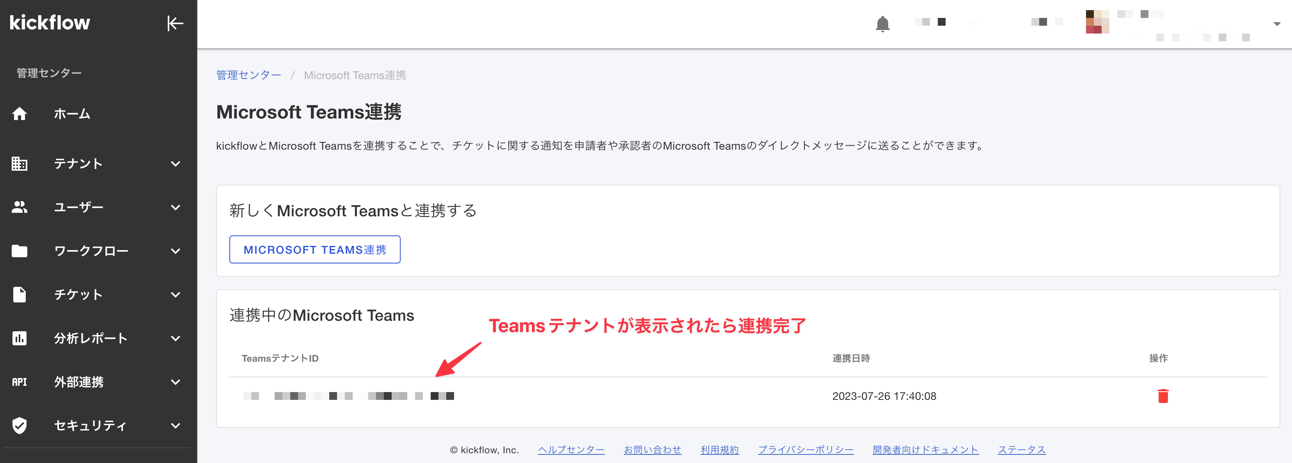Screen dimensions: 1292x463
Task: Click the 管理センター sidebar heading
Action: tap(49, 73)
